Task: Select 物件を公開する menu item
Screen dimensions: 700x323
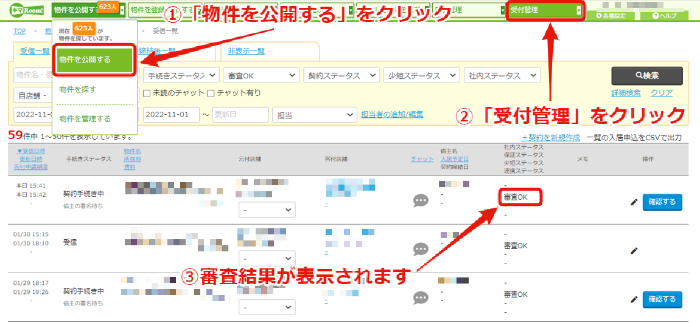Action: 95,59
